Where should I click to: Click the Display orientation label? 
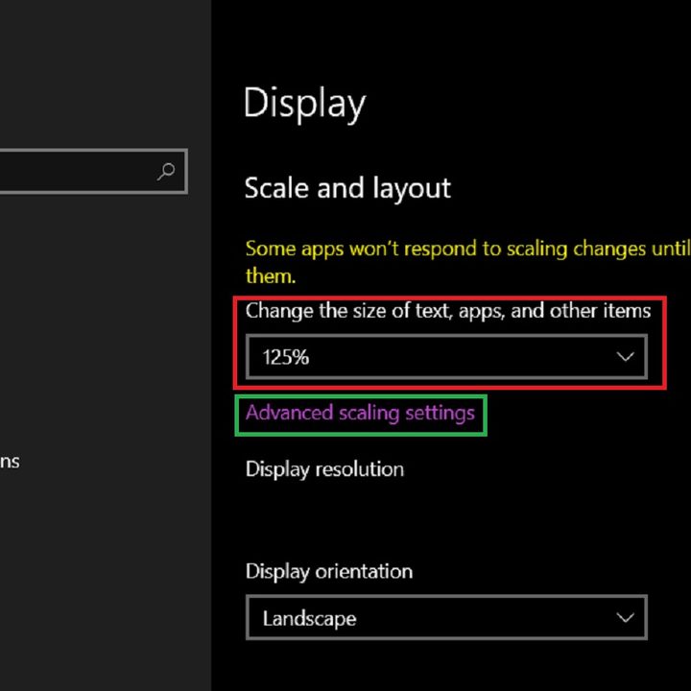[329, 572]
